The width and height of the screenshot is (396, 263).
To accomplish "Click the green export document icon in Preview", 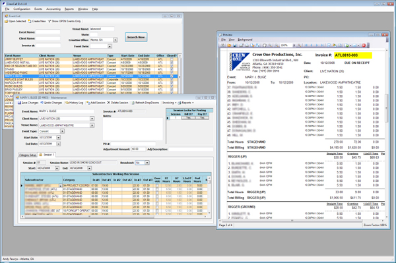I will click(x=346, y=45).
